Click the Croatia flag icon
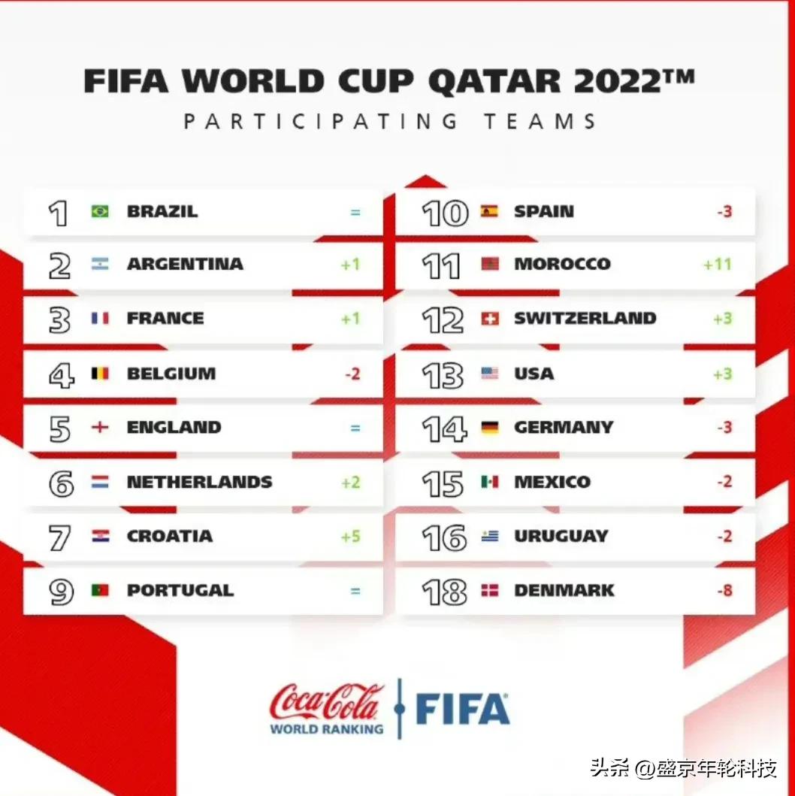The height and width of the screenshot is (796, 795). (100, 537)
